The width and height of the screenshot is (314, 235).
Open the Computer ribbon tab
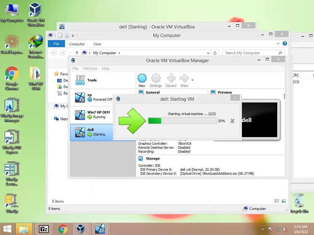click(x=77, y=44)
